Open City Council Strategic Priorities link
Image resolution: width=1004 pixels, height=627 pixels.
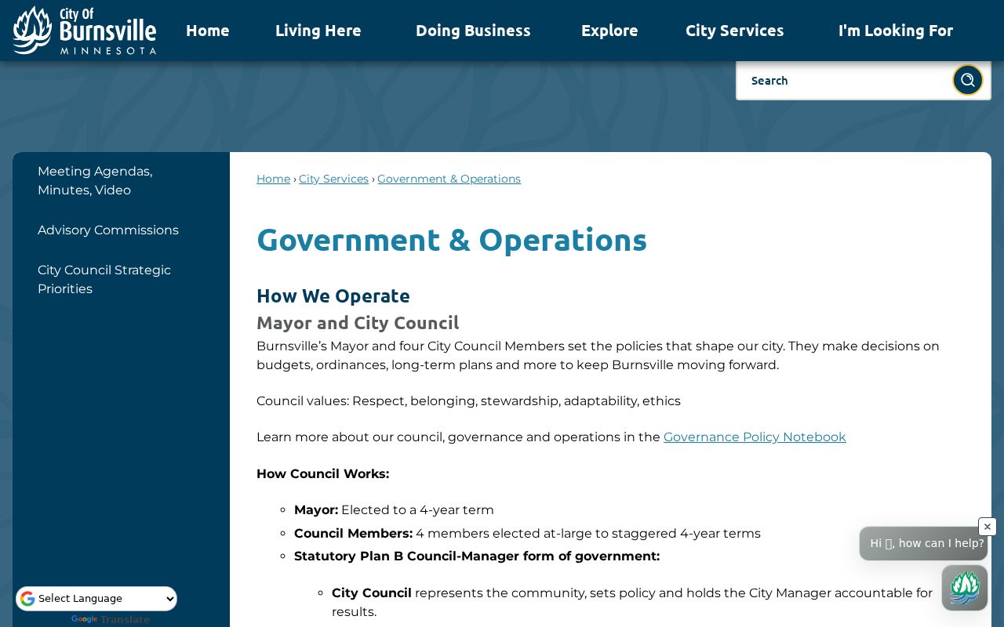pos(104,280)
